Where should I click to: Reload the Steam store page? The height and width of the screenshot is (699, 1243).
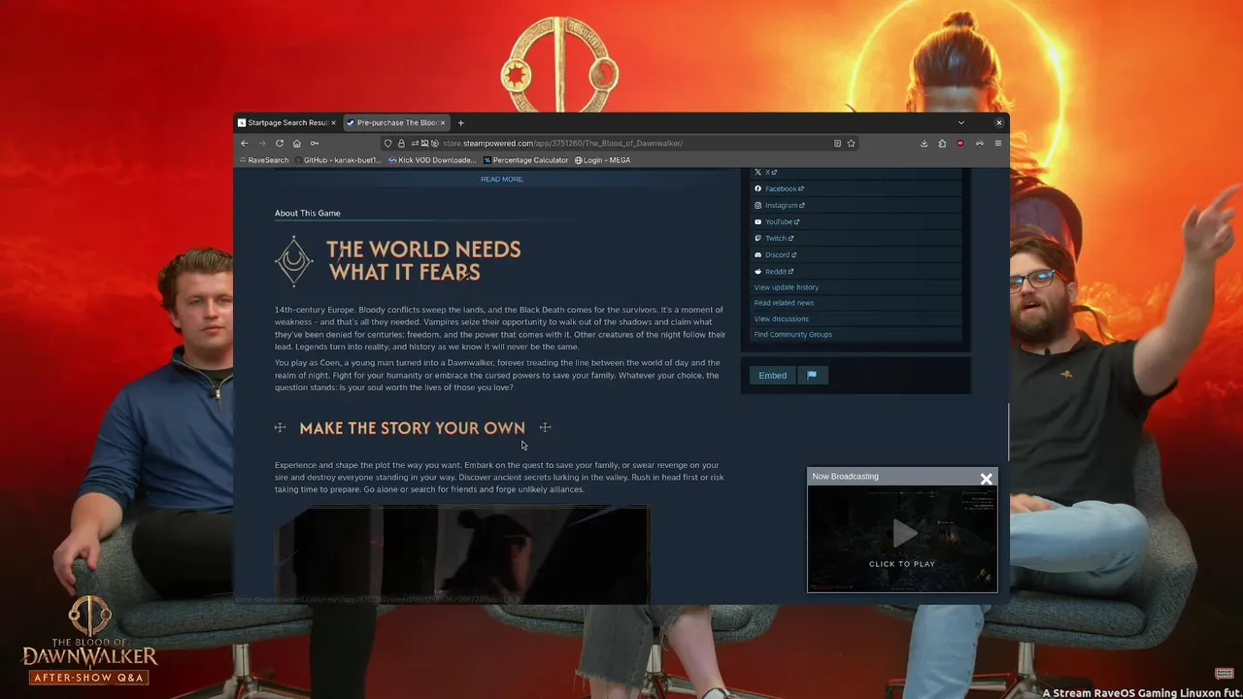coord(280,144)
